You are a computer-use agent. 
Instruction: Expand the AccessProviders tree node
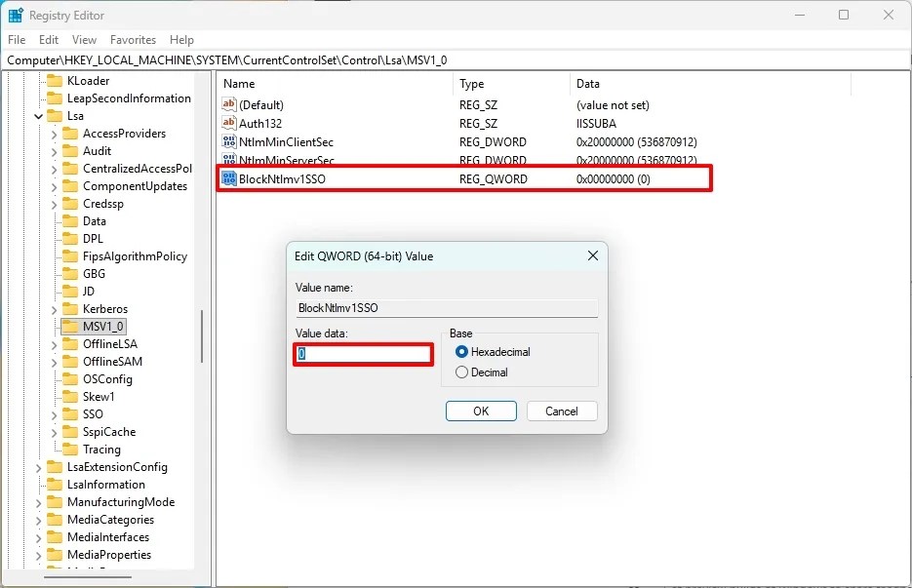click(x=54, y=134)
